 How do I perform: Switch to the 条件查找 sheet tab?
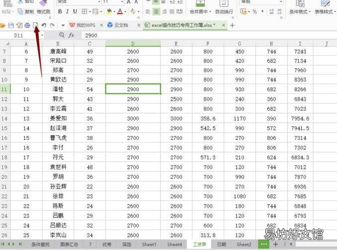point(40,245)
